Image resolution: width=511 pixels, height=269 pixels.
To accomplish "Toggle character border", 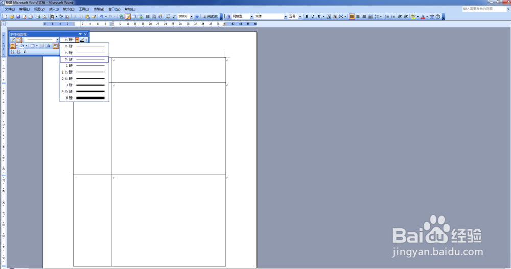I will [x=329, y=16].
